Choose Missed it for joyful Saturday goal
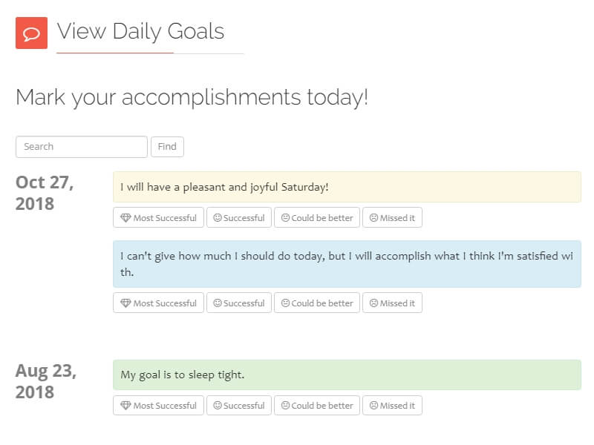The image size is (594, 445). point(393,217)
